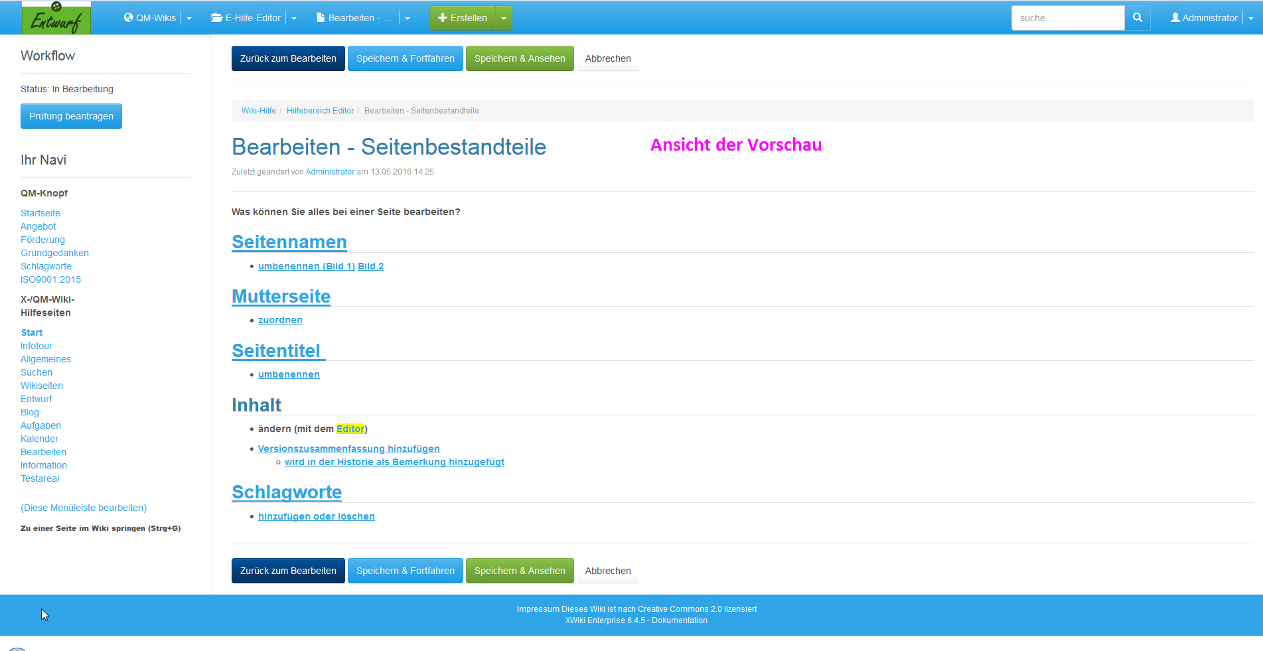Open the E-Hilfe-Editor dropdown arrow

point(294,19)
